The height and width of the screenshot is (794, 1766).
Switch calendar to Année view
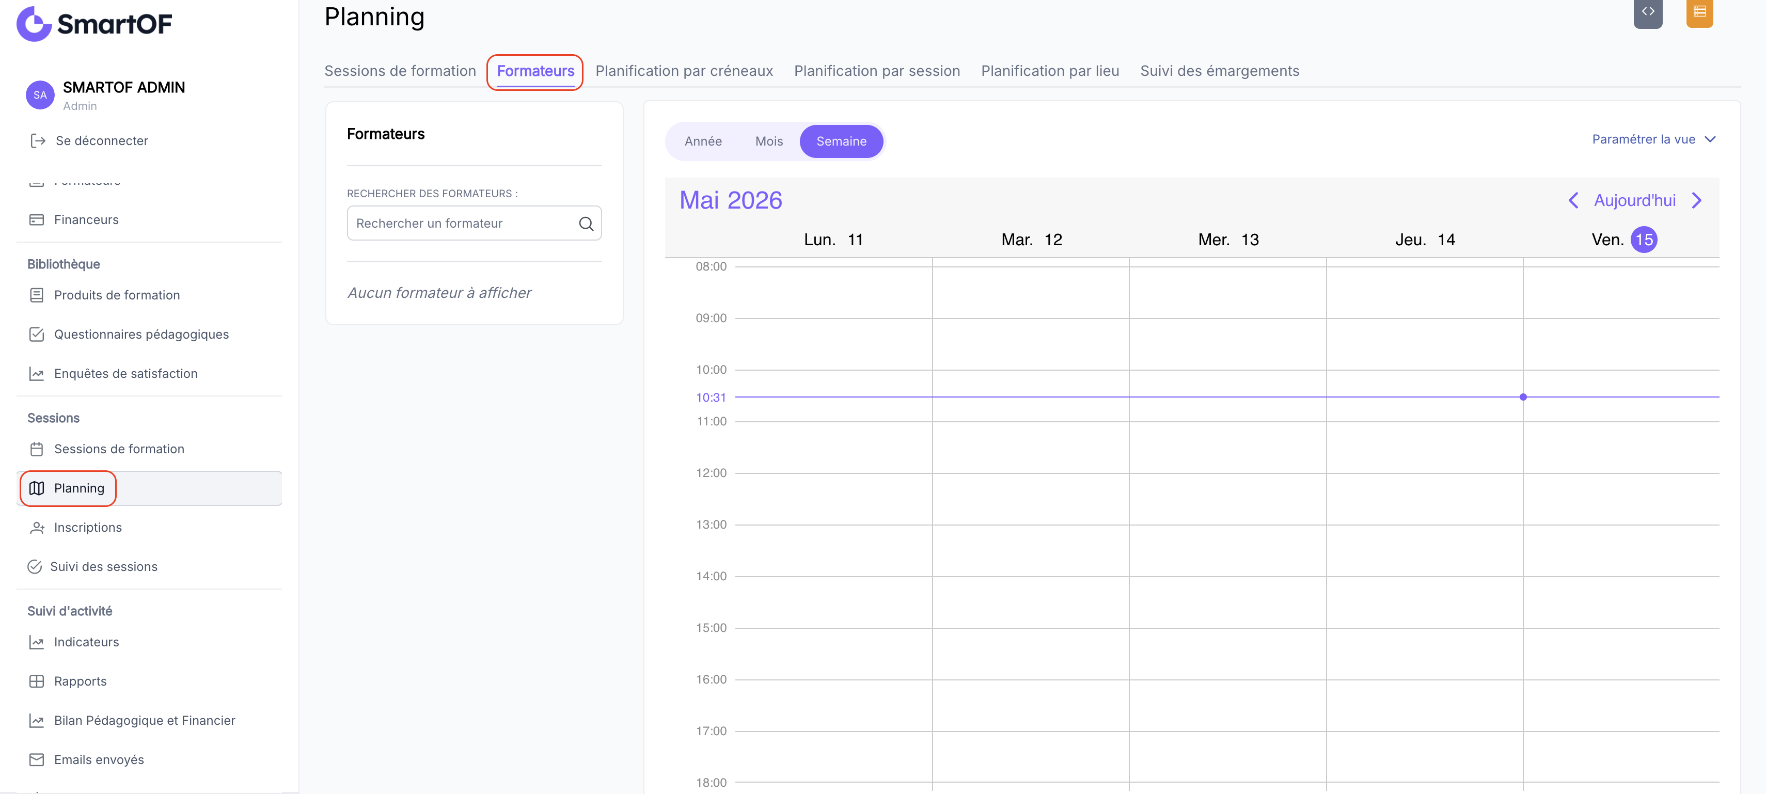[x=703, y=141]
